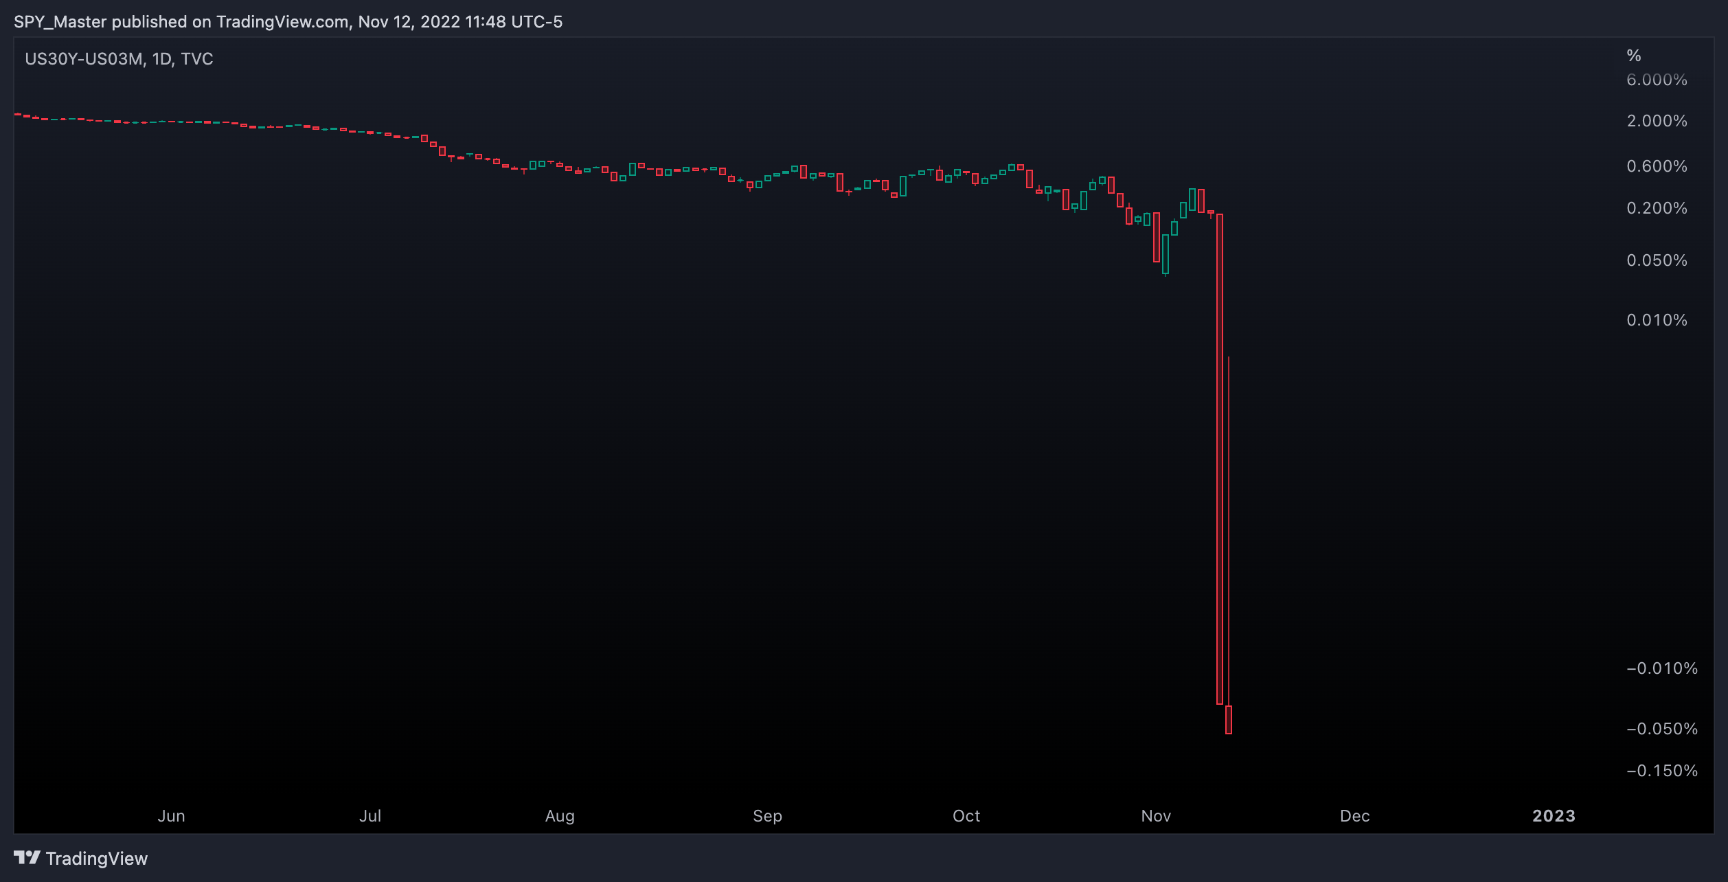Click the TradingView wordmark at the bottom
The height and width of the screenshot is (882, 1728).
(97, 859)
